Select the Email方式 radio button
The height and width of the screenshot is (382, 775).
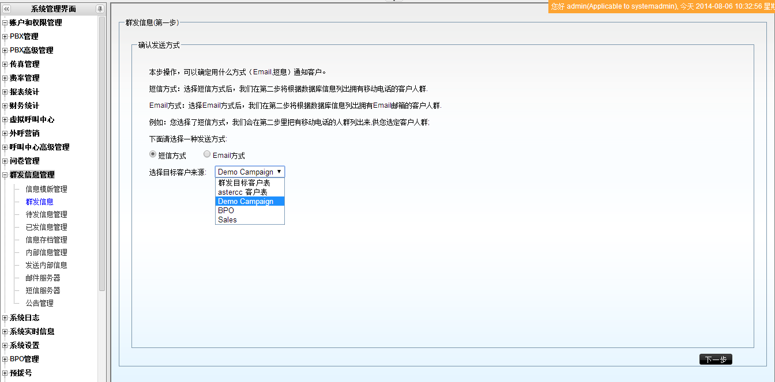point(207,154)
